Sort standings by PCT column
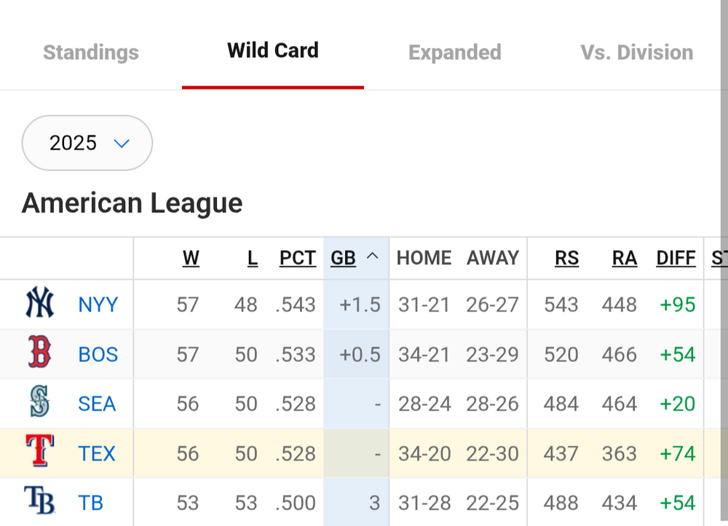Viewport: 728px width, 526px height. pos(298,258)
